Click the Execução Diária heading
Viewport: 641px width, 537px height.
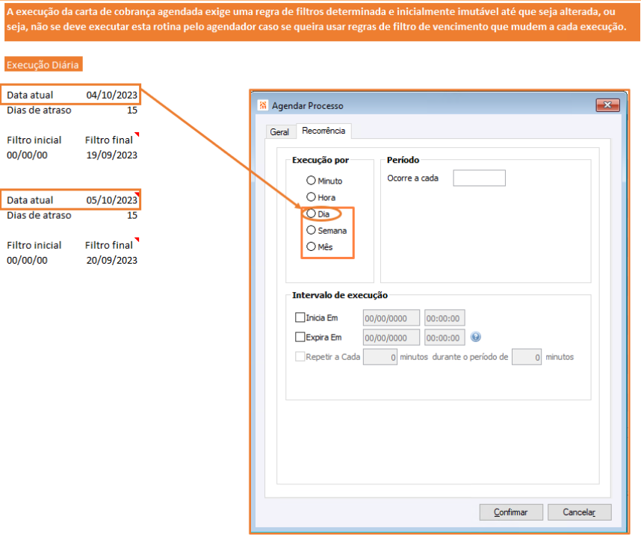coord(43,64)
